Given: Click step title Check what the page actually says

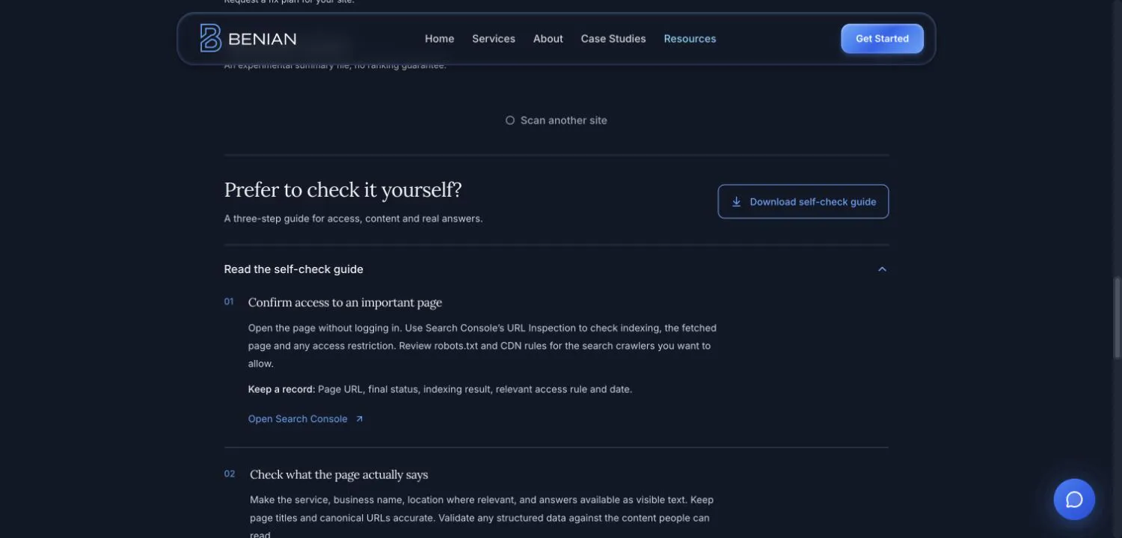Looking at the screenshot, I should click(339, 474).
